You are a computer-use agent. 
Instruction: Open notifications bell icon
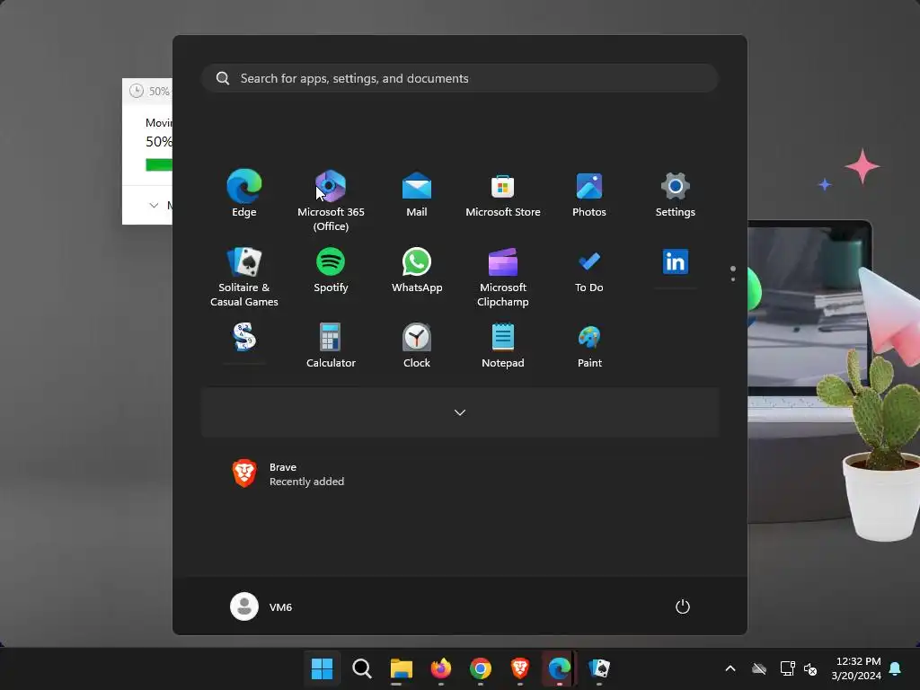click(895, 668)
